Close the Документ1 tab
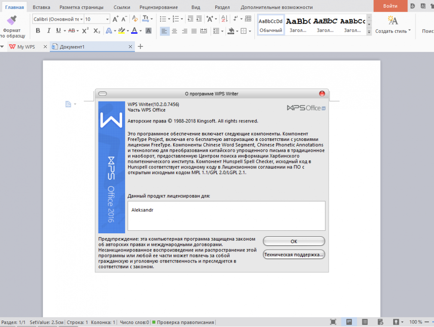This screenshot has height=327, width=434. (130, 47)
